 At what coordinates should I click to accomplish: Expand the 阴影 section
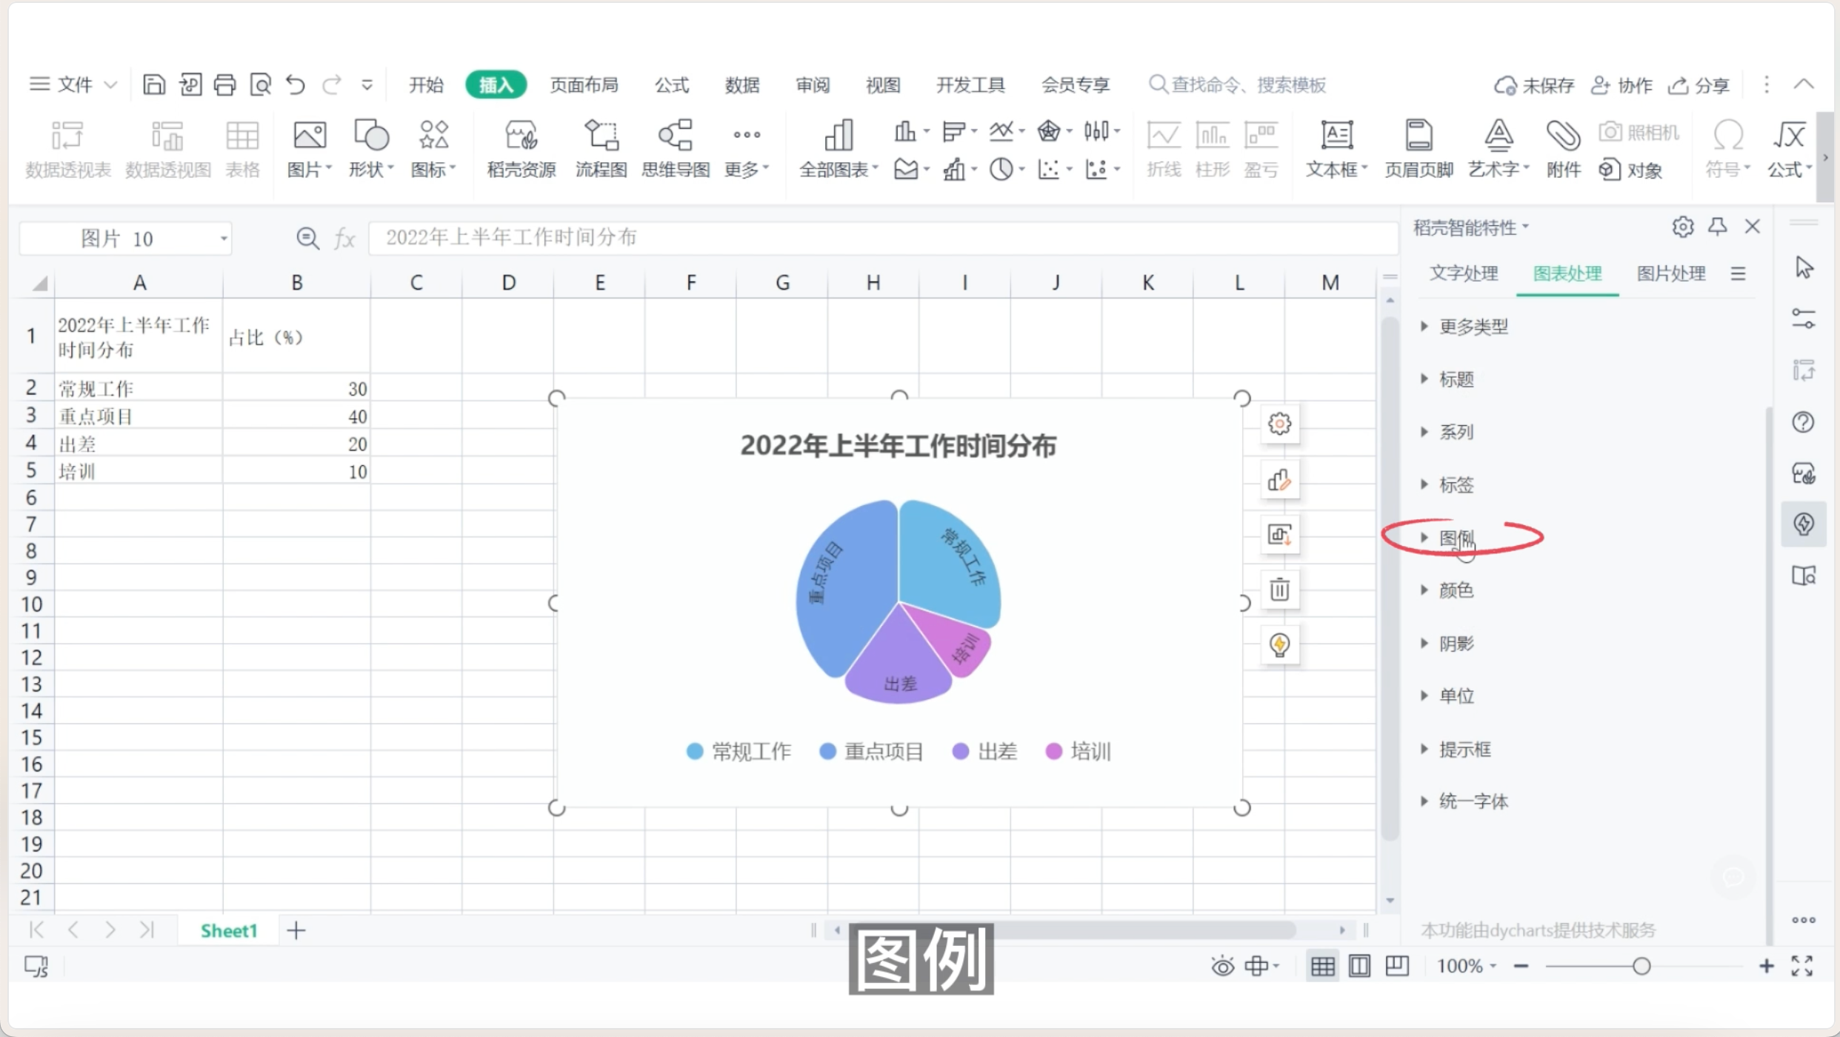coord(1447,644)
